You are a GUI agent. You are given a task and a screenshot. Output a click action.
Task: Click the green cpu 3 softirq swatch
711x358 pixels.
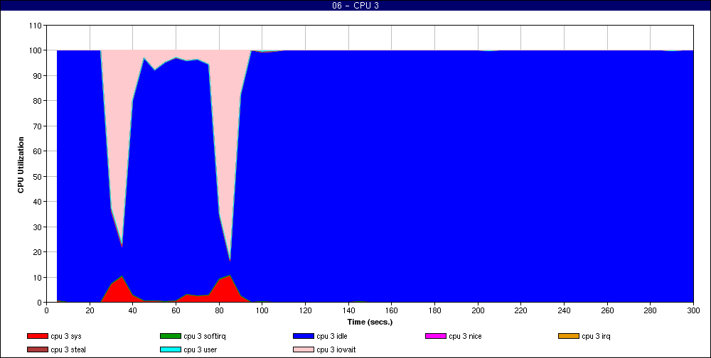click(170, 336)
